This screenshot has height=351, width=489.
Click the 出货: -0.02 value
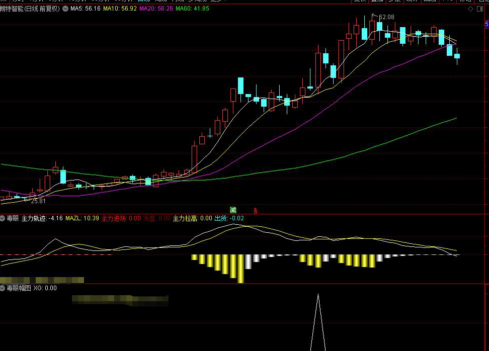click(229, 219)
